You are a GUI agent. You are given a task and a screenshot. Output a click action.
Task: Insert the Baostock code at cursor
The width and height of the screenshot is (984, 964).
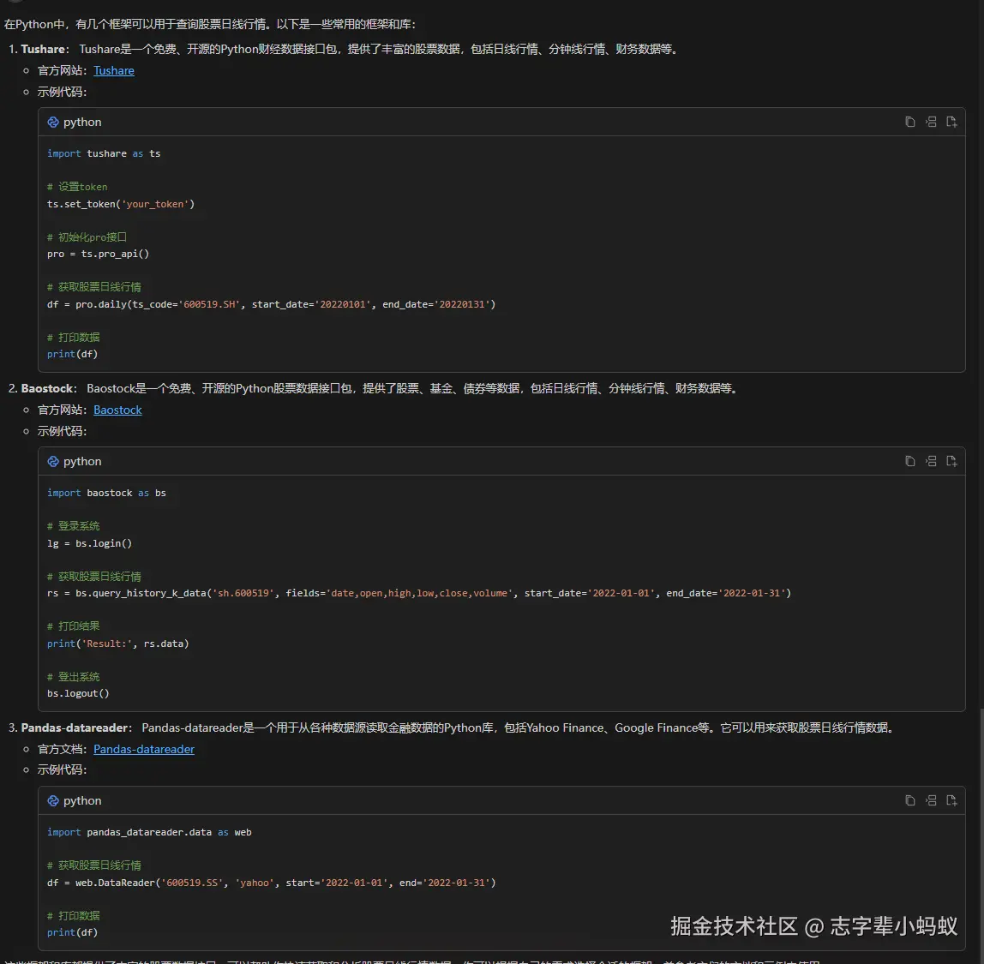pyautogui.click(x=931, y=461)
